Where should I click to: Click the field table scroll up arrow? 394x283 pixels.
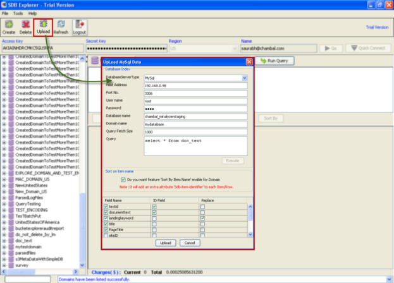pos(250,207)
